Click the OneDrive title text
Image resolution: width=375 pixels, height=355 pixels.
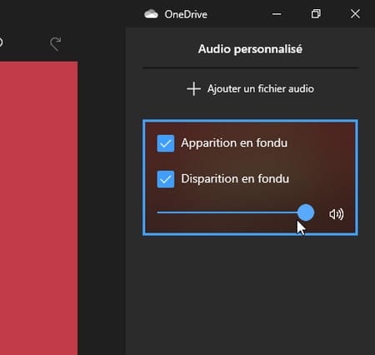pyautogui.click(x=186, y=14)
